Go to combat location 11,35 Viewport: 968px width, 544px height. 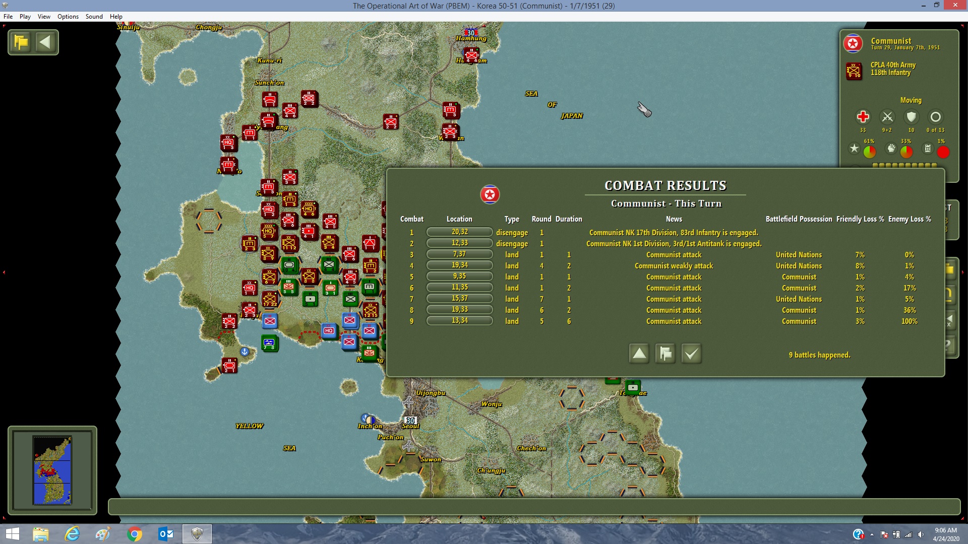point(460,288)
